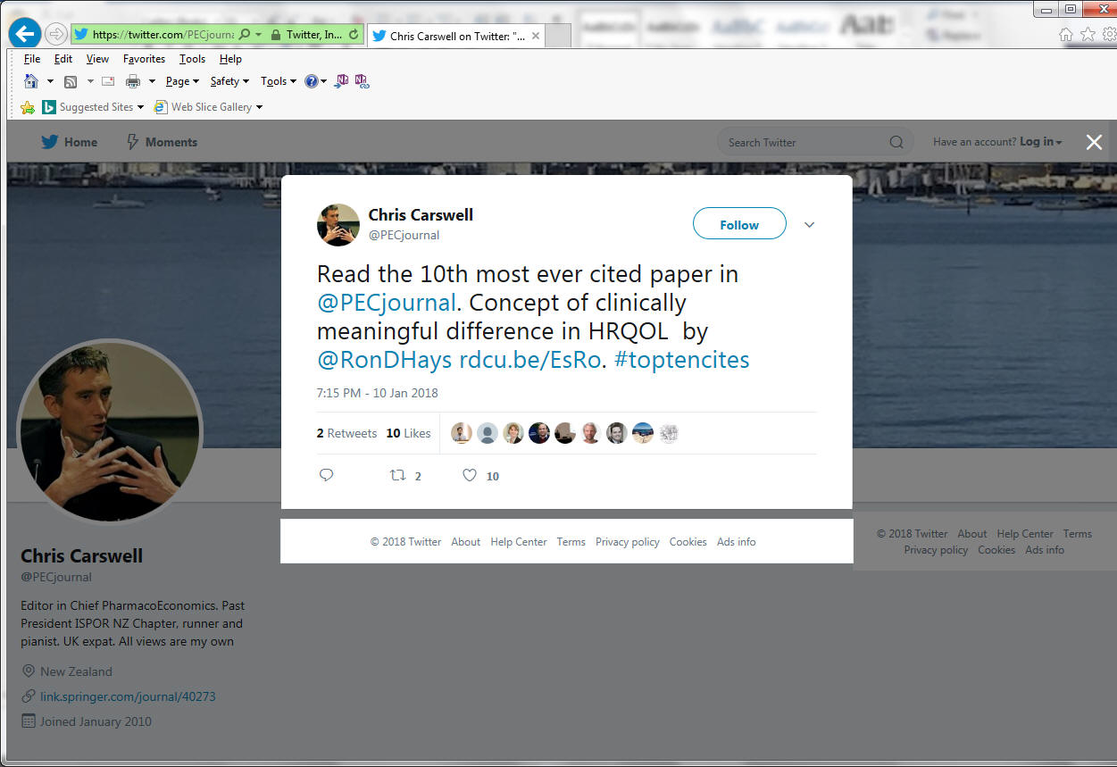
Task: Open the File menu
Action: point(32,59)
